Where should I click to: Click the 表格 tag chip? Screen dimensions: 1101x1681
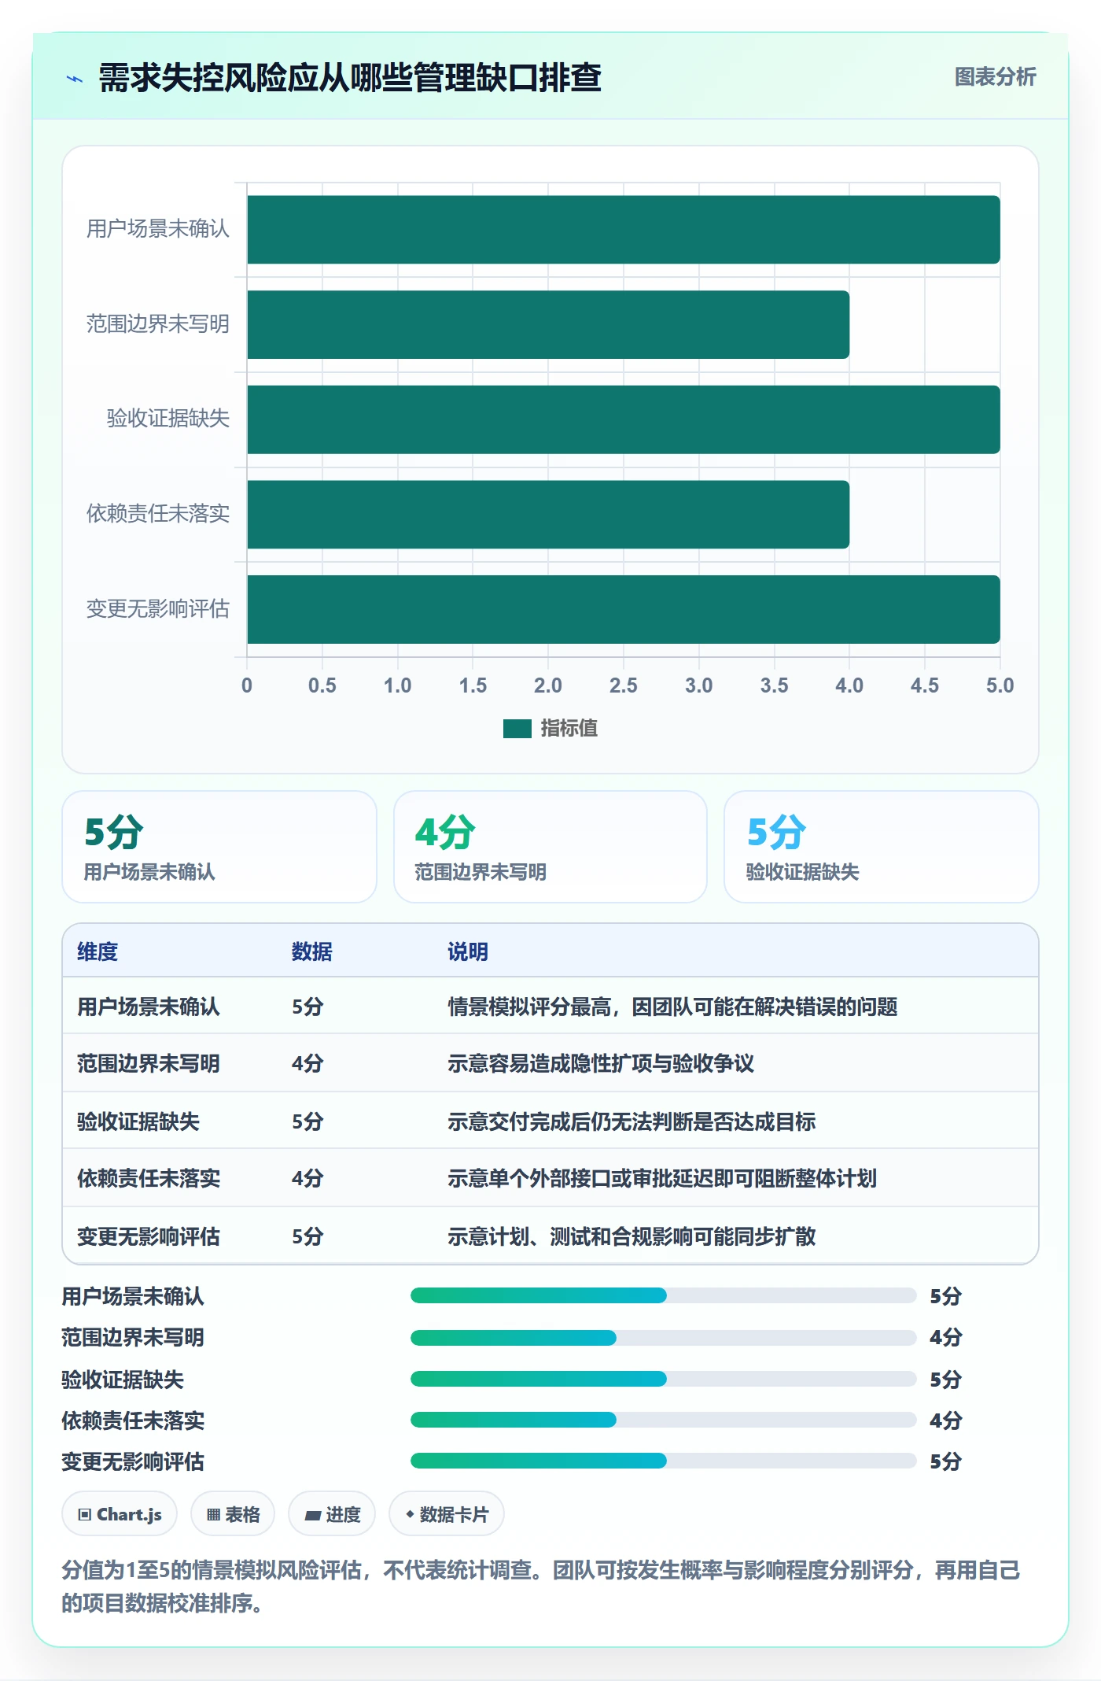pyautogui.click(x=233, y=1514)
